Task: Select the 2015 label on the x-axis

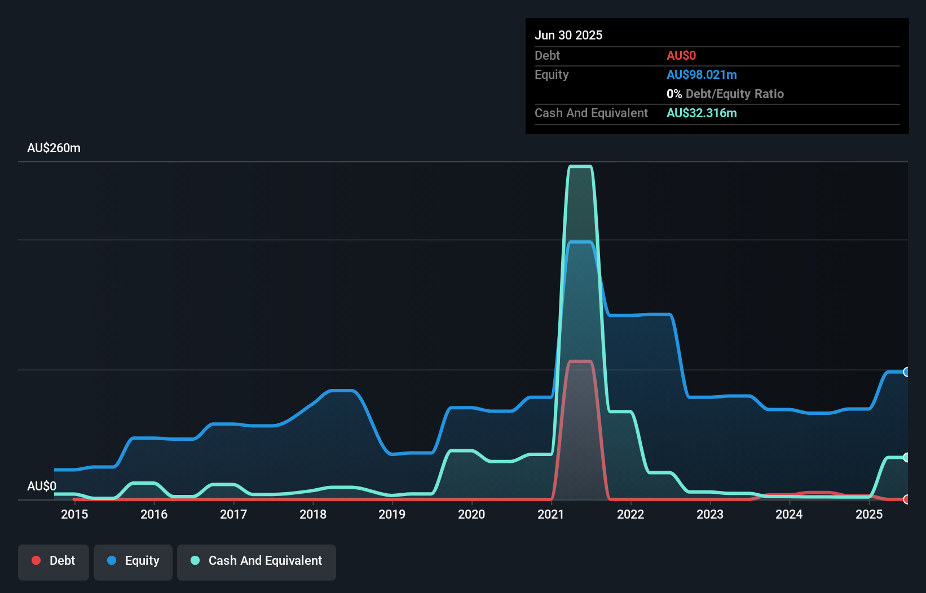Action: point(74,514)
